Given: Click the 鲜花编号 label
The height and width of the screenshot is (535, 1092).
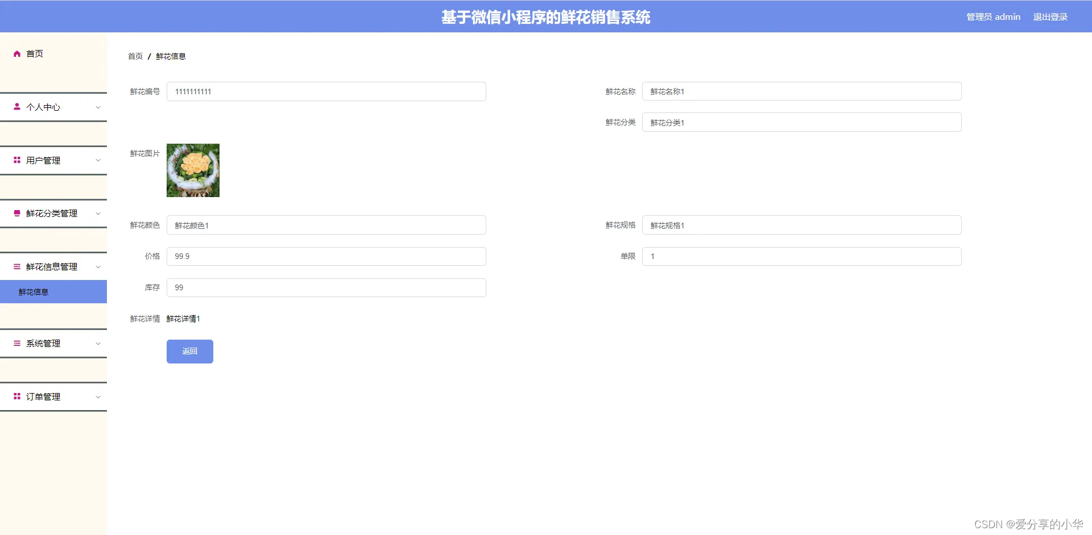Looking at the screenshot, I should [145, 91].
